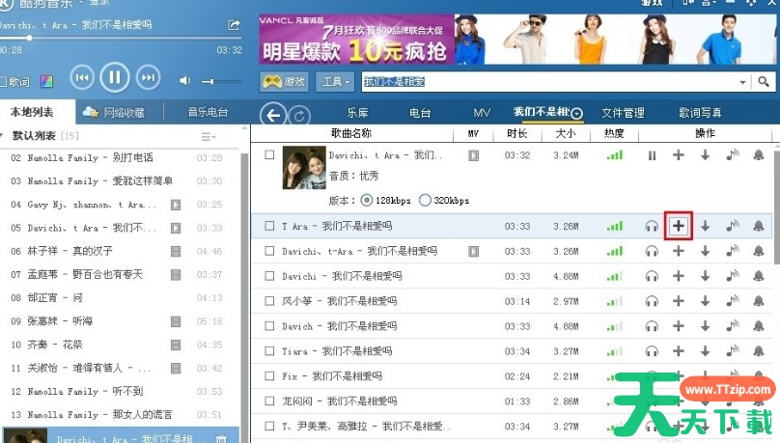Select the 320kbps version radio button
The height and width of the screenshot is (443, 780).
click(426, 201)
